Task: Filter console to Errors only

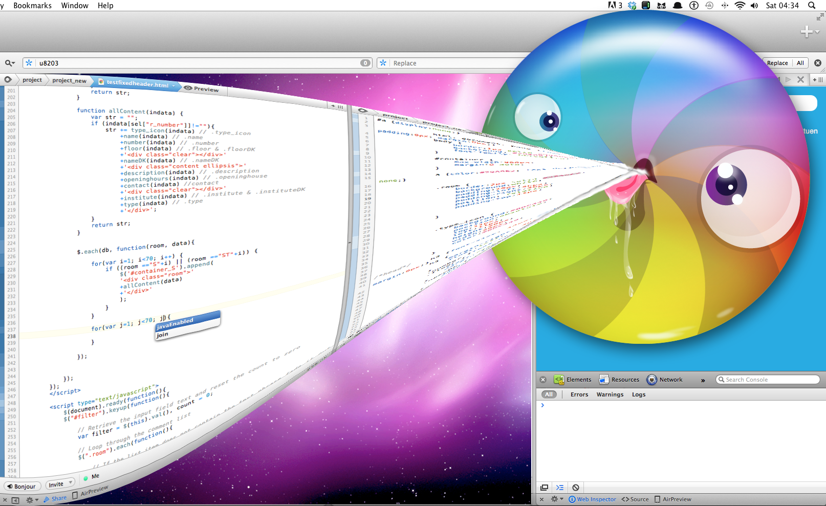Action: tap(579, 394)
